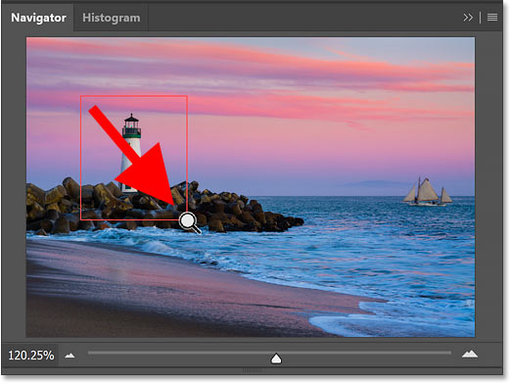Switch to the Histogram tab
This screenshot has height=384, width=511.
tap(112, 18)
